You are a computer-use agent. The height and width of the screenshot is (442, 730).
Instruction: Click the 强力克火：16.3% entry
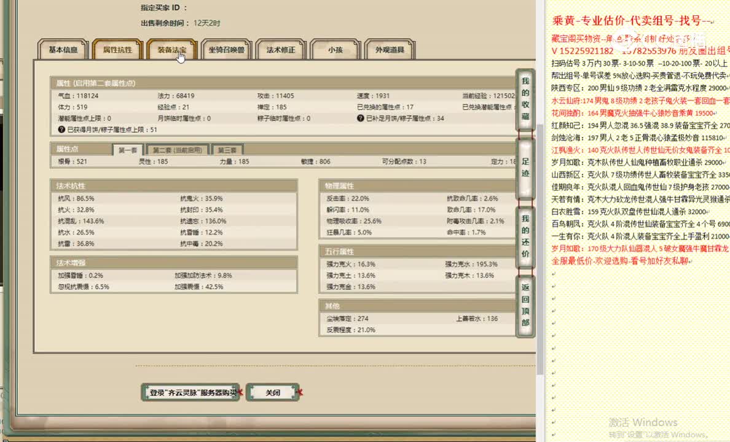point(351,264)
